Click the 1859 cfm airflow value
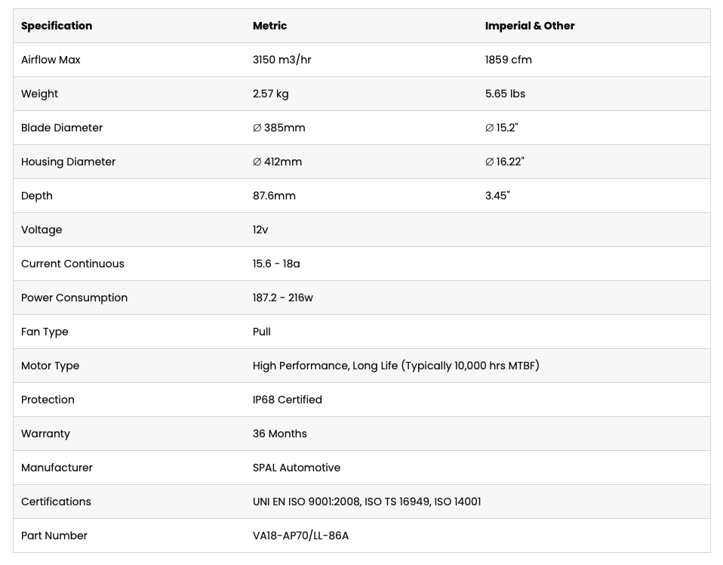Viewport: 723px width, 565px height. (508, 60)
